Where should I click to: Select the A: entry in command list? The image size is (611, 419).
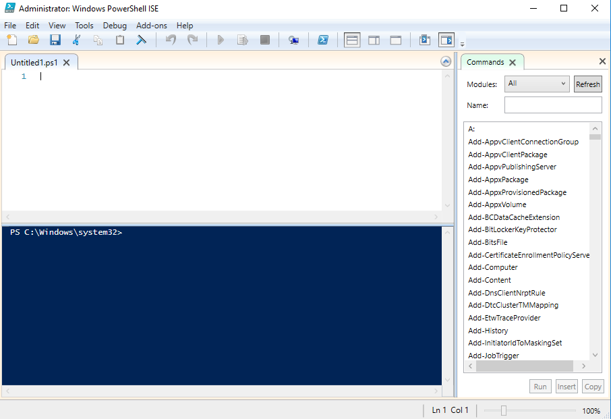click(471, 129)
